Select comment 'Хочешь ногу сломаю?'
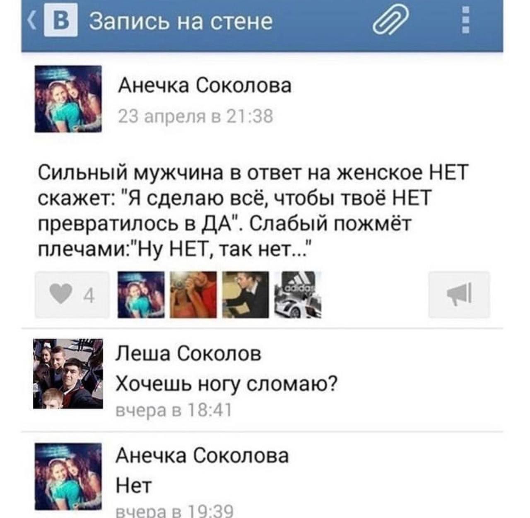 226,384
